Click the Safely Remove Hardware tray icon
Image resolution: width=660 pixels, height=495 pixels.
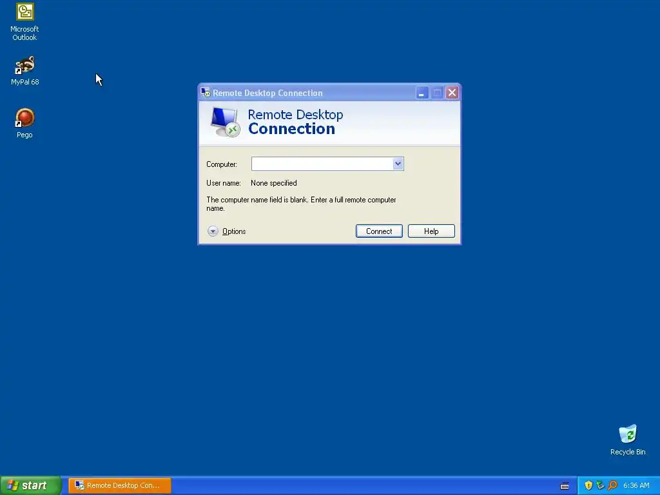tap(600, 485)
